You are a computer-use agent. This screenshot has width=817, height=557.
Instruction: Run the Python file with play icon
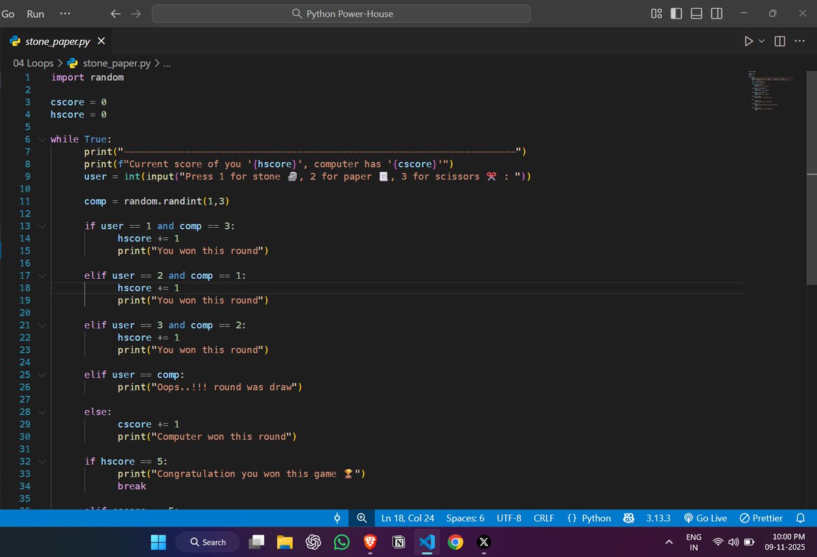pos(749,41)
